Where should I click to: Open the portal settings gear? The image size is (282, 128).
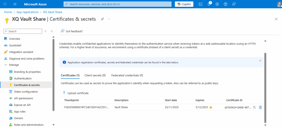(217, 4)
